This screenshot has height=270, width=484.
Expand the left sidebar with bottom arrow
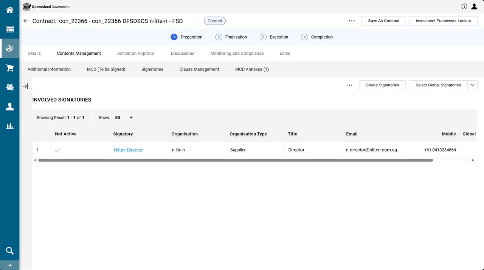[10, 265]
